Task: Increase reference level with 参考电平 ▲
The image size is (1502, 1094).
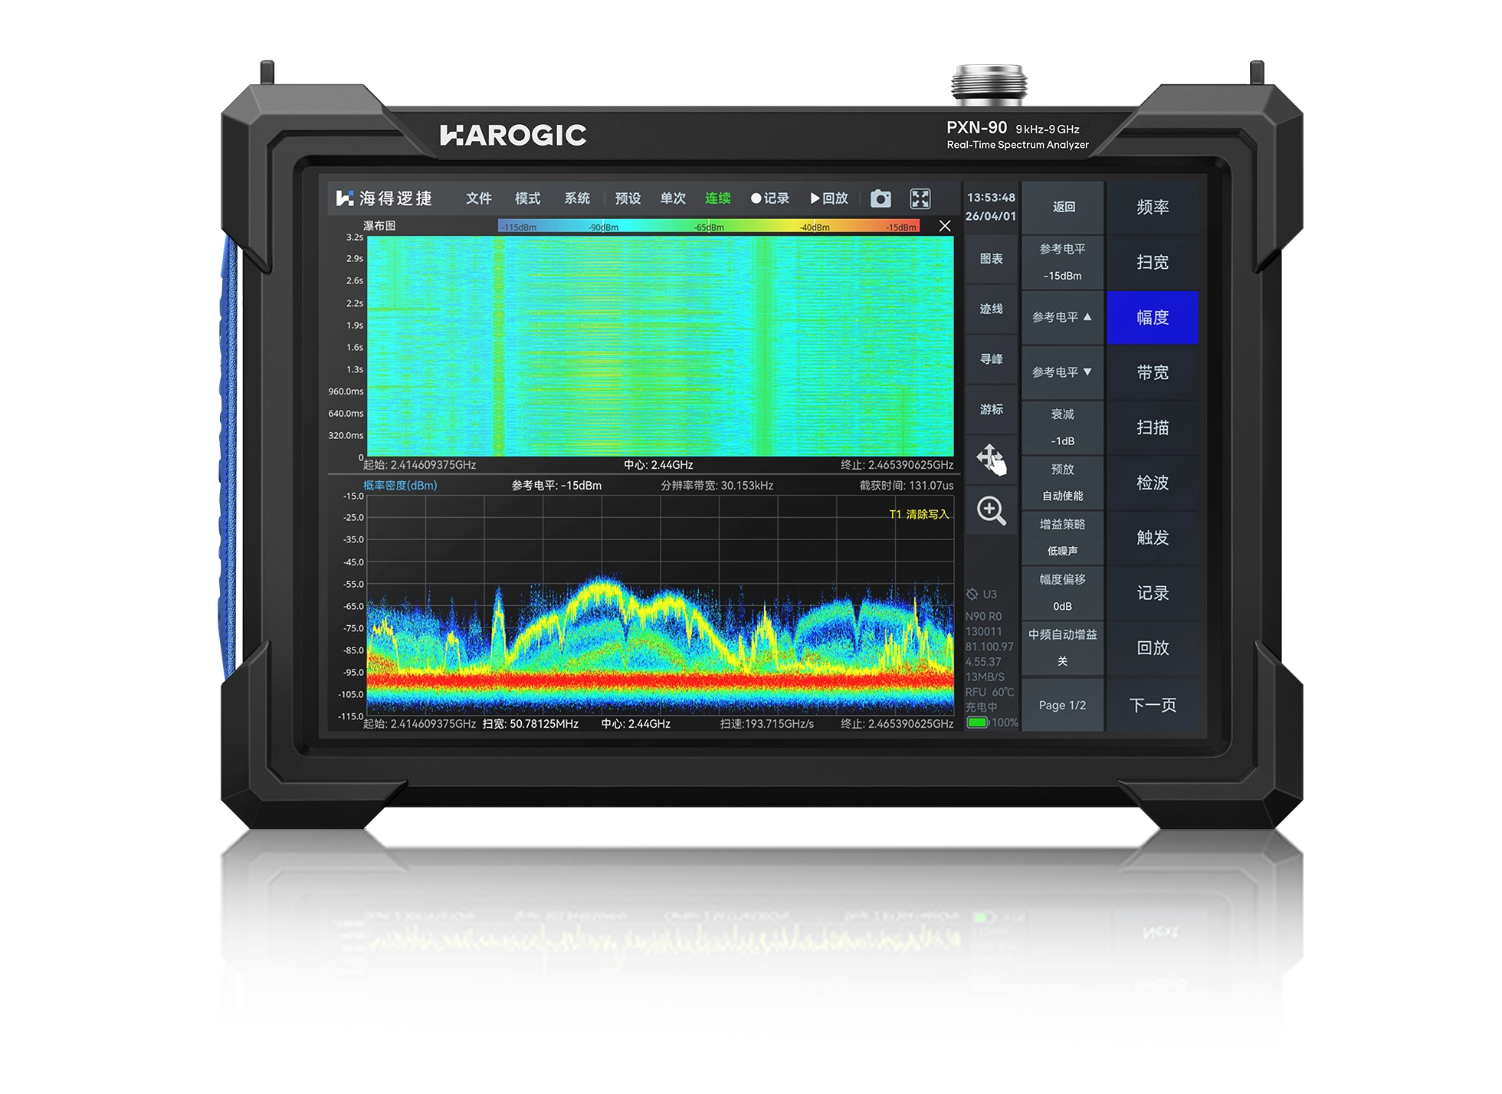Action: point(1062,317)
